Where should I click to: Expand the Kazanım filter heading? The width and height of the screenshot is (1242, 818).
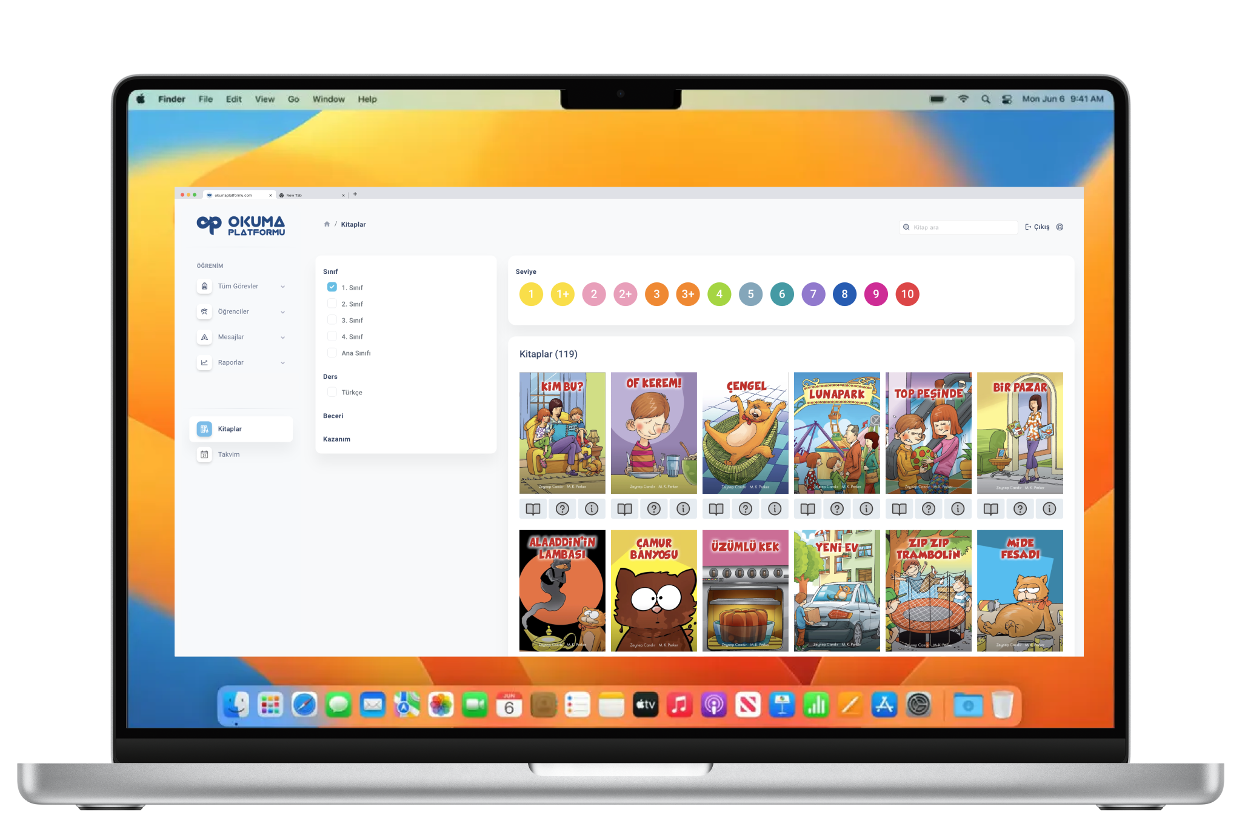[x=336, y=439]
